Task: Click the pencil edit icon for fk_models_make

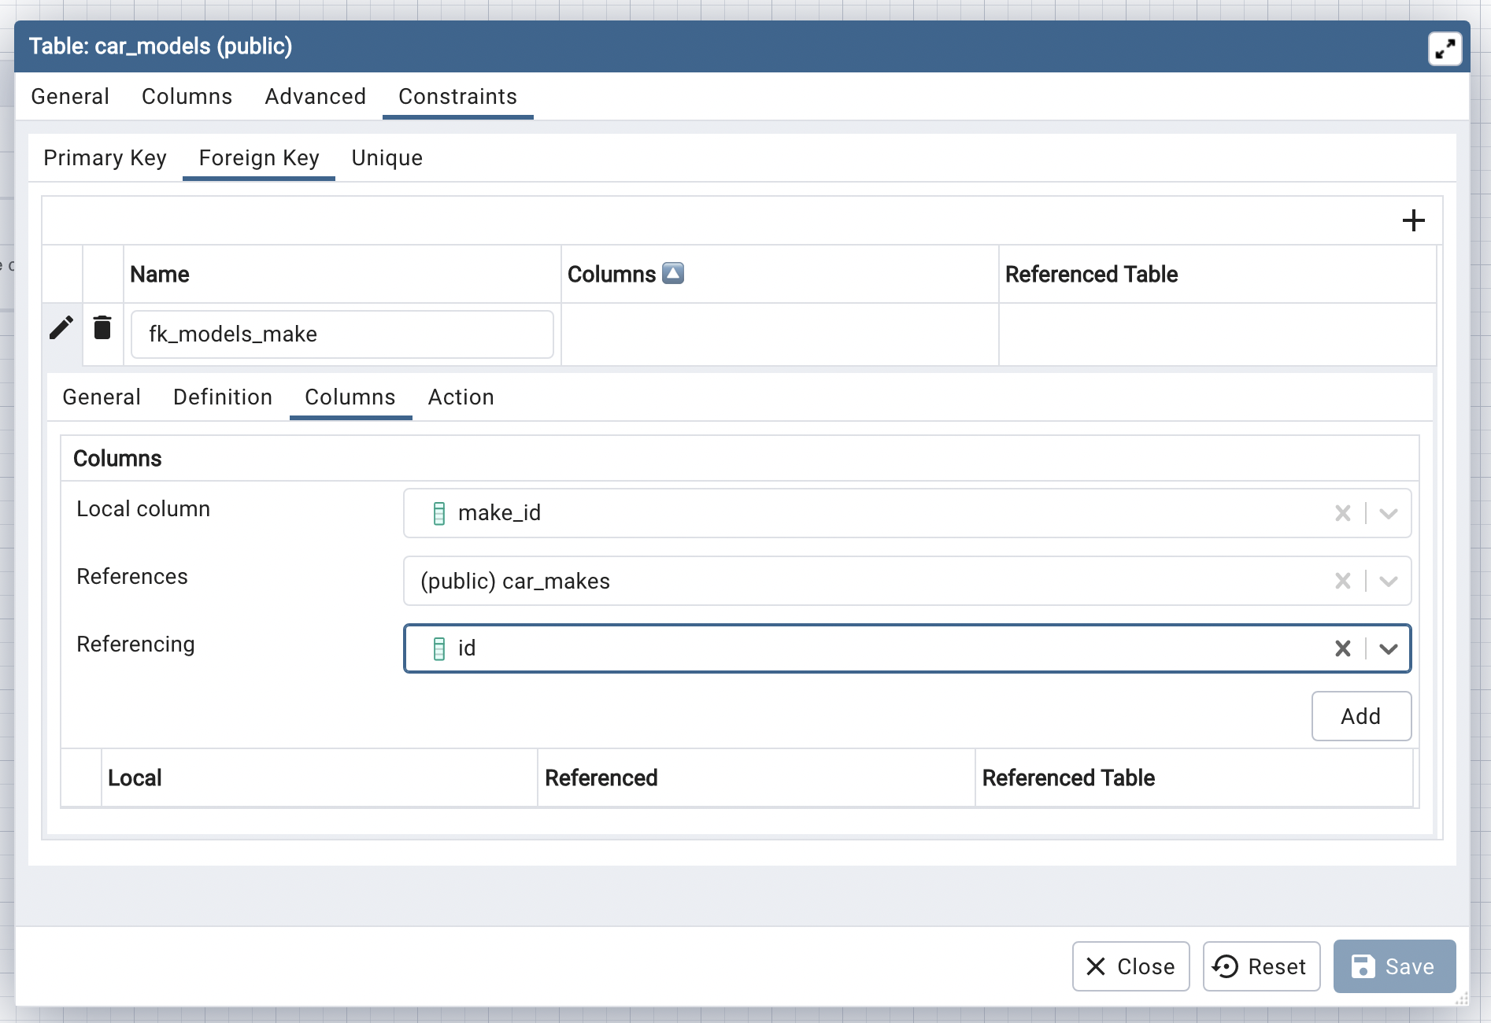Action: click(x=61, y=328)
